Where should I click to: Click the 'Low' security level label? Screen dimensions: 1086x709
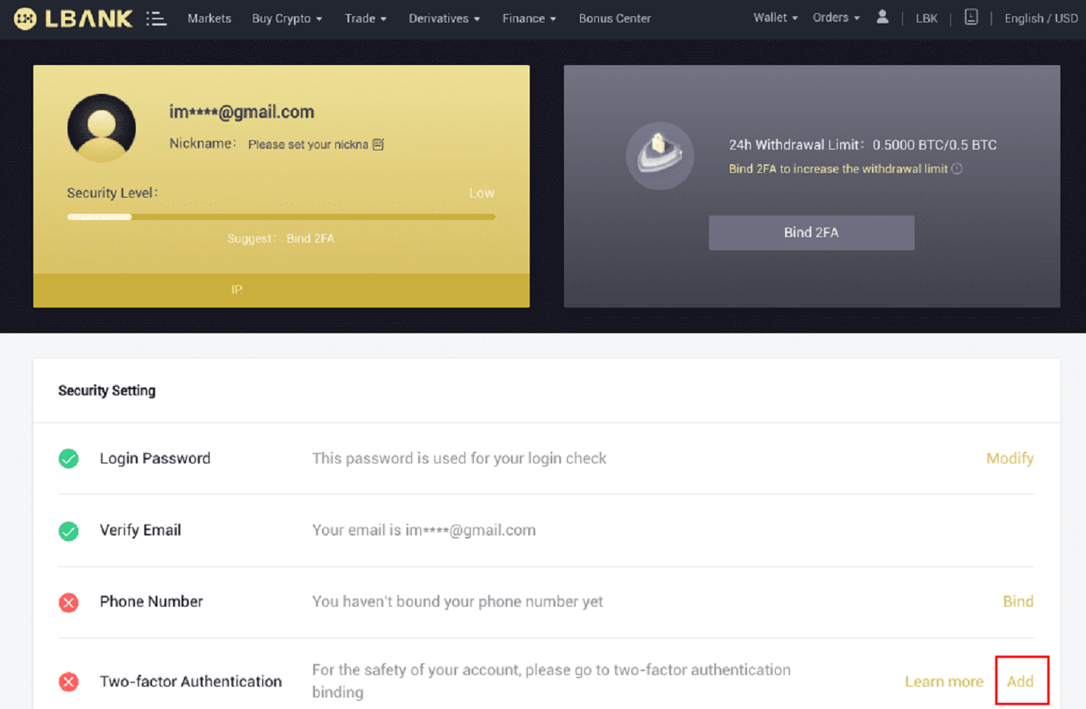click(482, 193)
